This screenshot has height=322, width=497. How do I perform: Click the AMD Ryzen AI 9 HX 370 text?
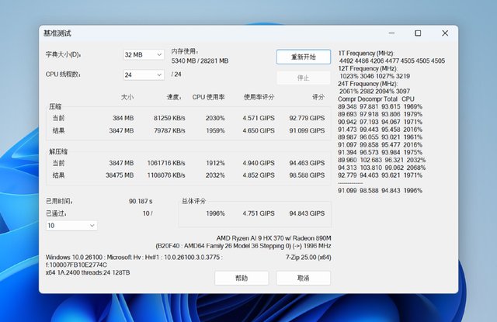pos(273,238)
